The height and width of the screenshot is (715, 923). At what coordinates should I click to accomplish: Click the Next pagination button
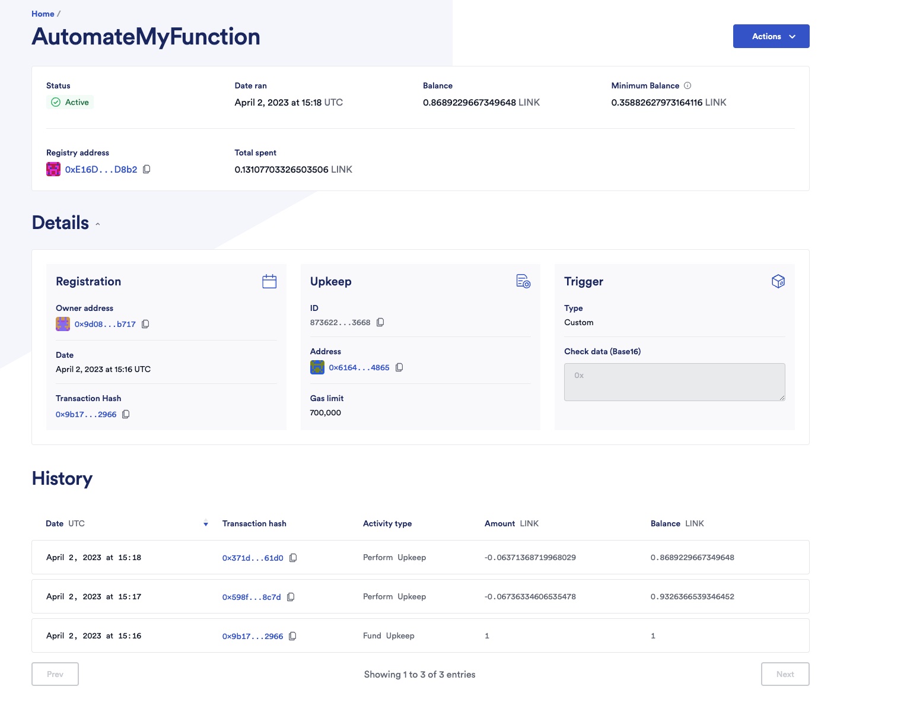pos(785,674)
